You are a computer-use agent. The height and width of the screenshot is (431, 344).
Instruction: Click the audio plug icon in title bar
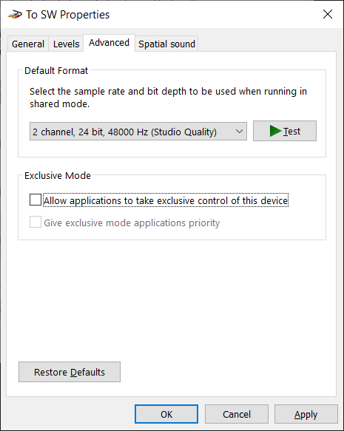tap(15, 14)
